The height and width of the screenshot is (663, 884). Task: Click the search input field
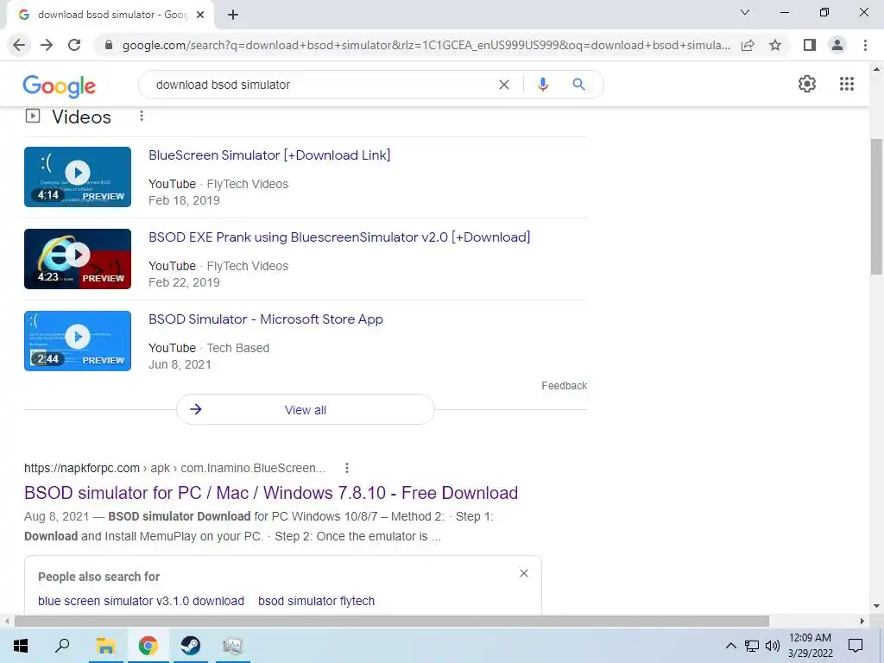321,85
